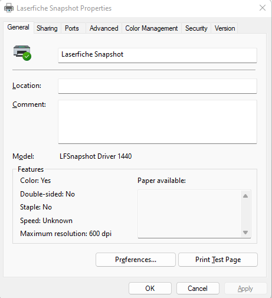Dismiss the dialog with Cancel
This screenshot has width=272, height=298.
coord(198,289)
